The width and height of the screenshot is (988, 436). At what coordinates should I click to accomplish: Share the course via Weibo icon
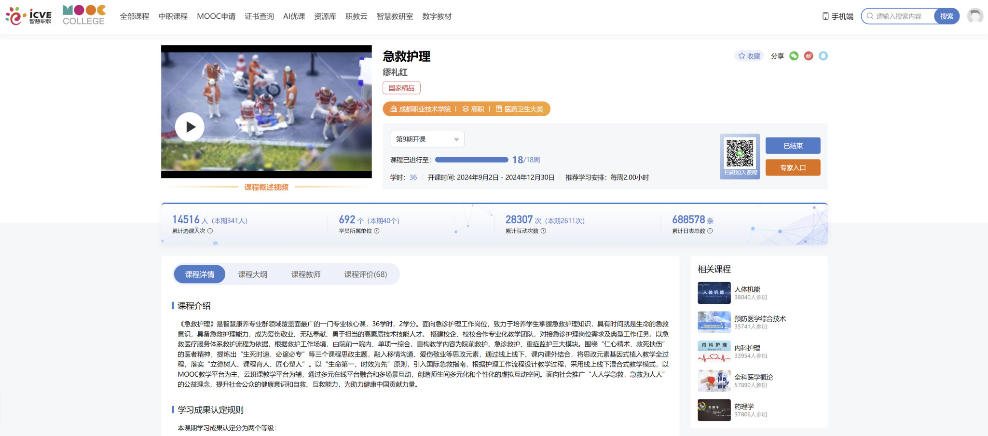click(809, 56)
